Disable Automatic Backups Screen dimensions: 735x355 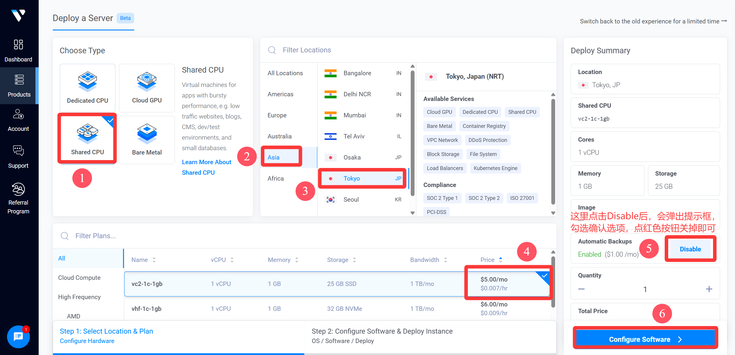tap(690, 249)
